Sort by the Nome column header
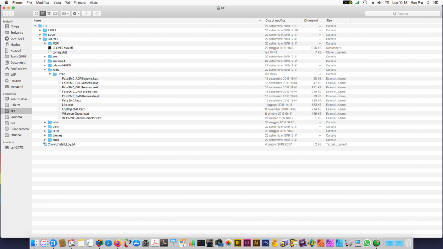The image size is (443, 249). (148, 21)
